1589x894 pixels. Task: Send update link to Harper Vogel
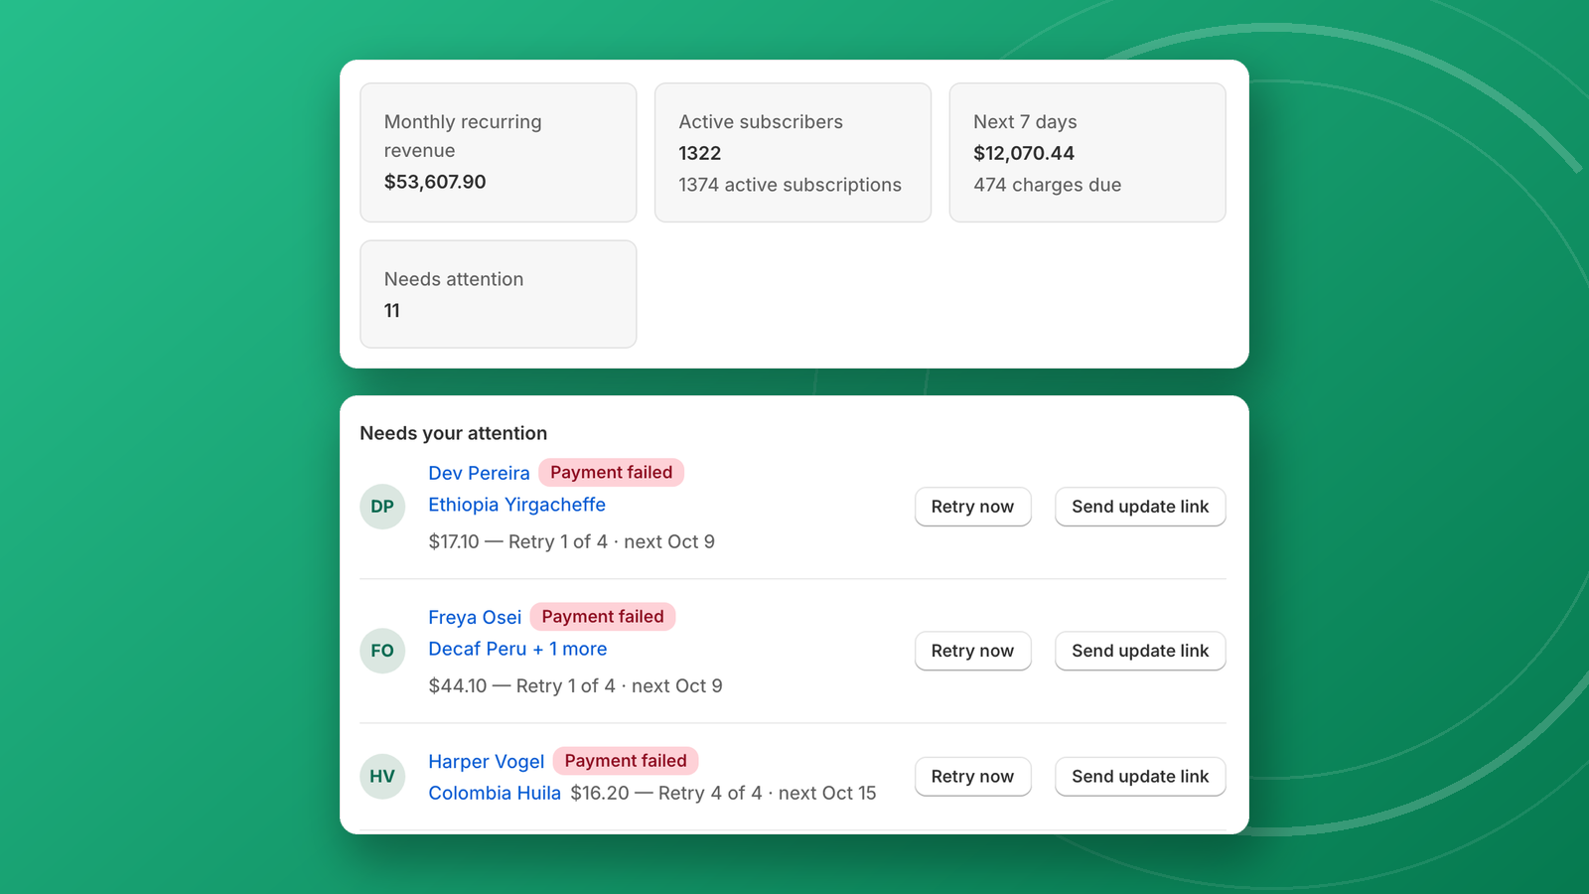coord(1140,777)
